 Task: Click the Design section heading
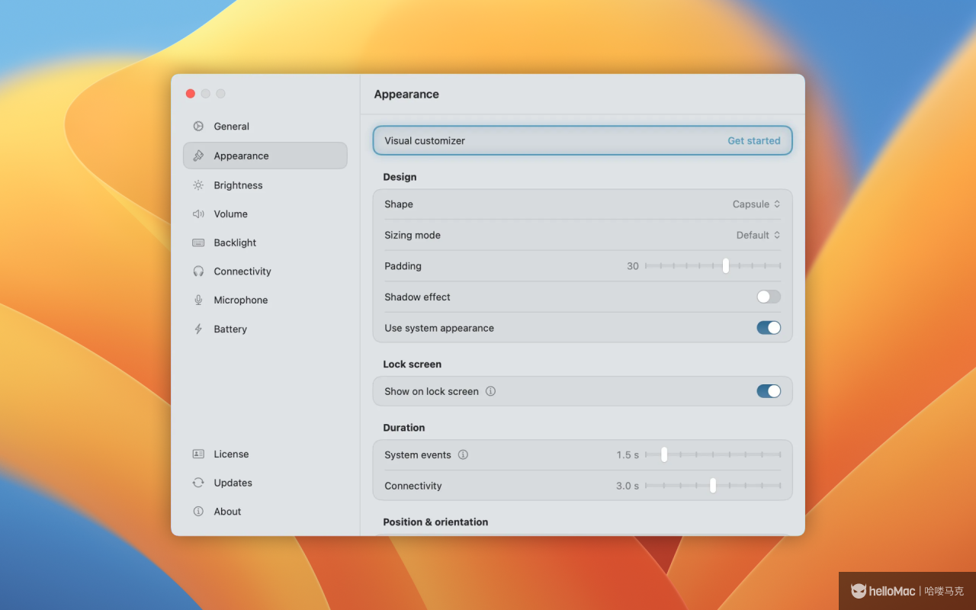click(x=400, y=177)
